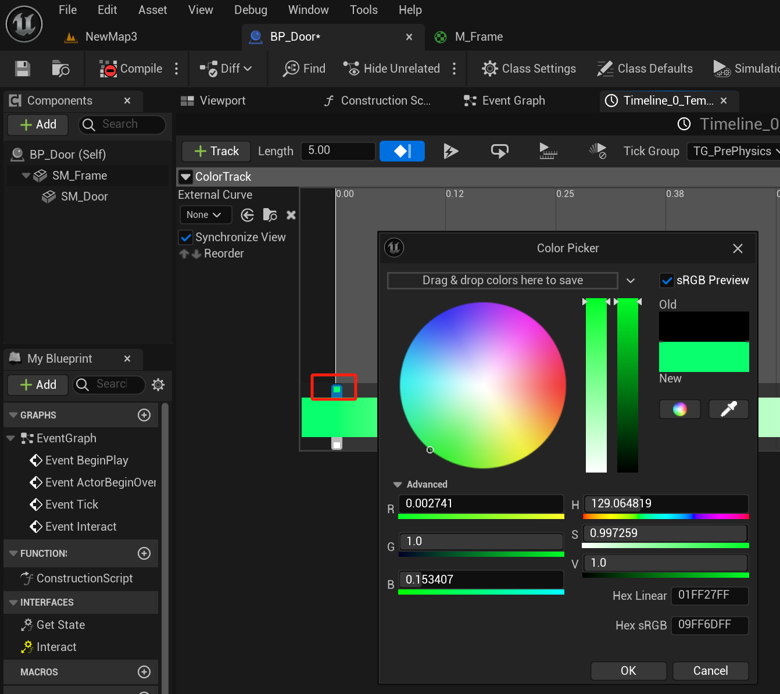The height and width of the screenshot is (694, 780).
Task: Click the Simulation toolbar button
Action: [x=746, y=69]
